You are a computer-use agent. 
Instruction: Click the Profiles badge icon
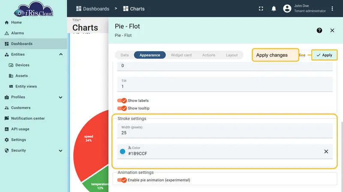pos(6,97)
